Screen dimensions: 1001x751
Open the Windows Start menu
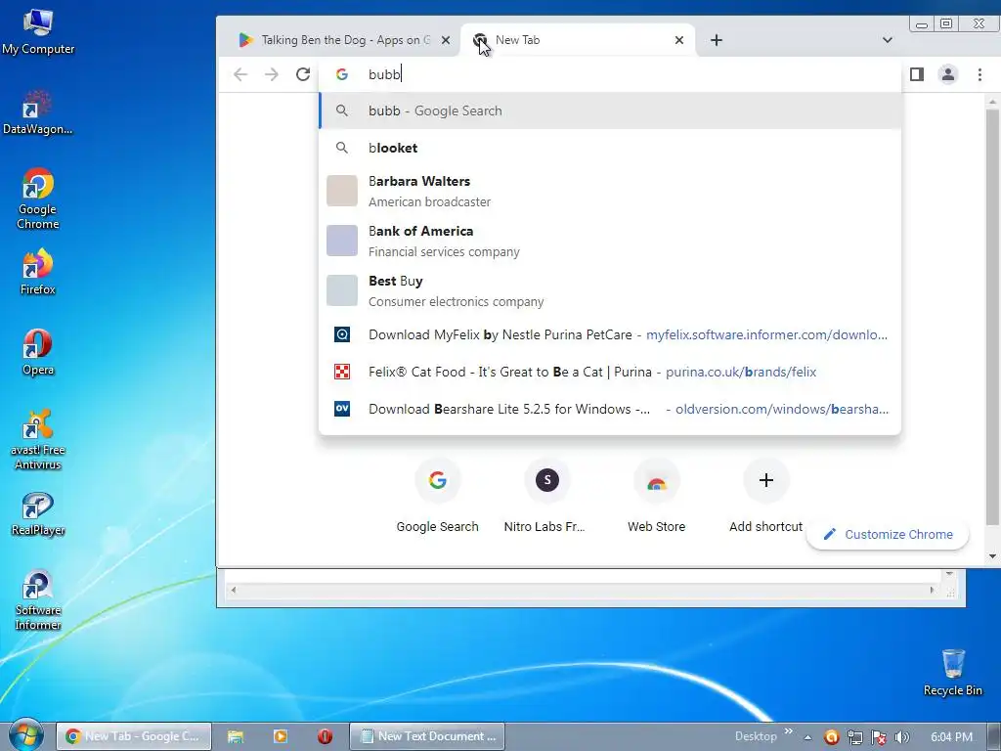(x=24, y=735)
